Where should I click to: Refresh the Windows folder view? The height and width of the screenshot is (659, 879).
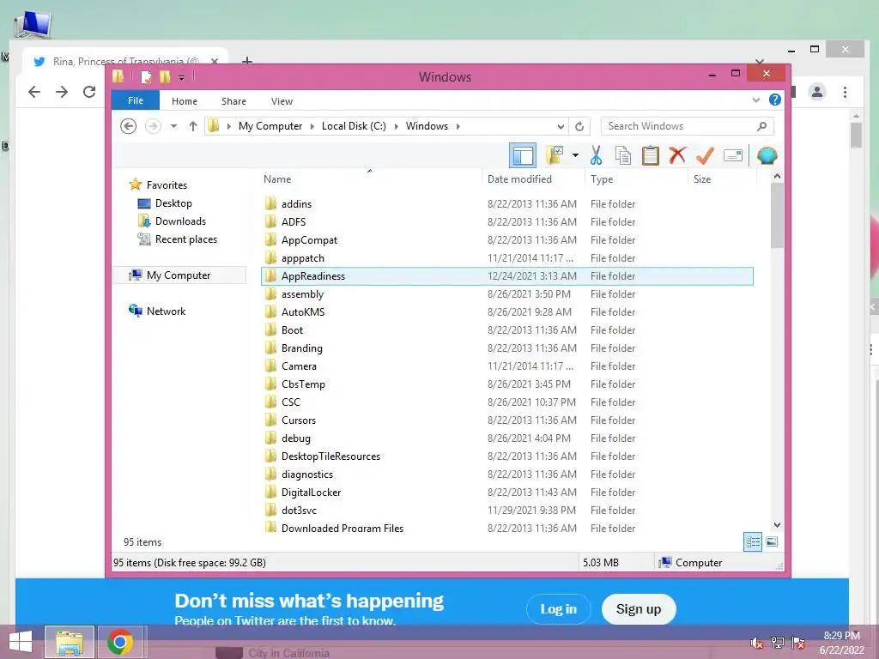coord(579,127)
